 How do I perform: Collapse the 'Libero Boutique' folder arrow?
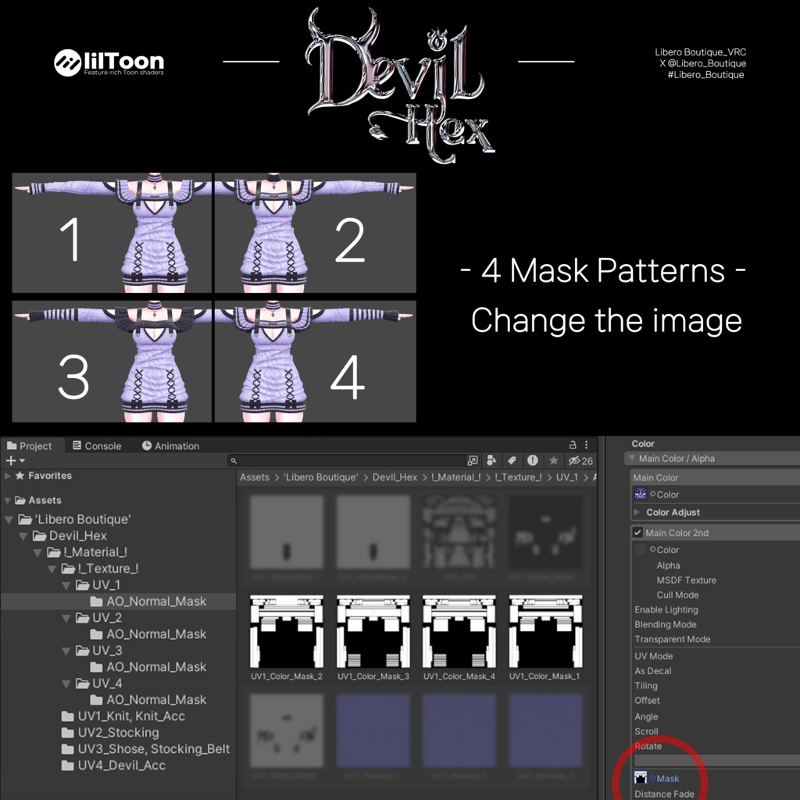tap(9, 520)
